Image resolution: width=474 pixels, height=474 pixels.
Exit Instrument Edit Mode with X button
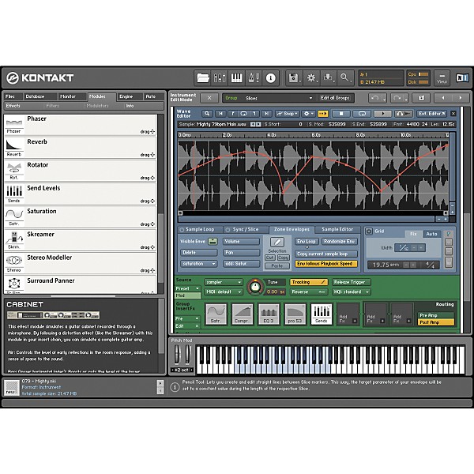(209, 98)
